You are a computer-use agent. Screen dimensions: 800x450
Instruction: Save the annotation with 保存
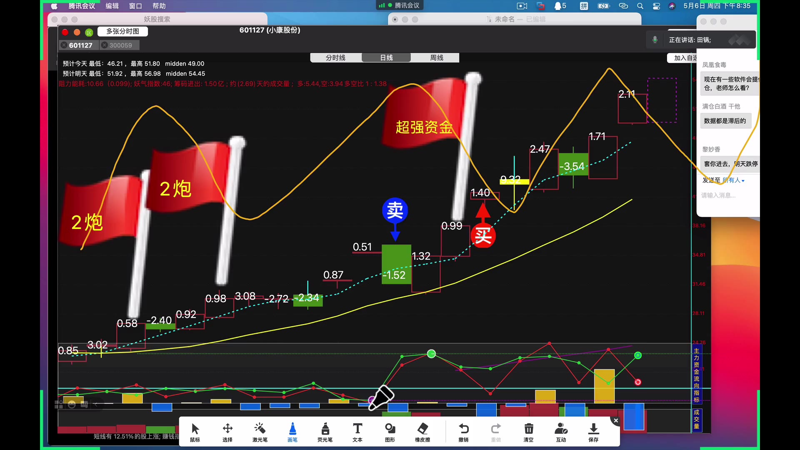click(x=593, y=432)
